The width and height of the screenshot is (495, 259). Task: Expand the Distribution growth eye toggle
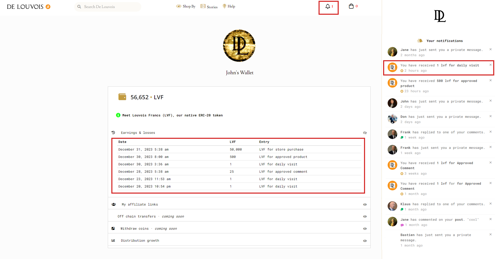click(365, 241)
